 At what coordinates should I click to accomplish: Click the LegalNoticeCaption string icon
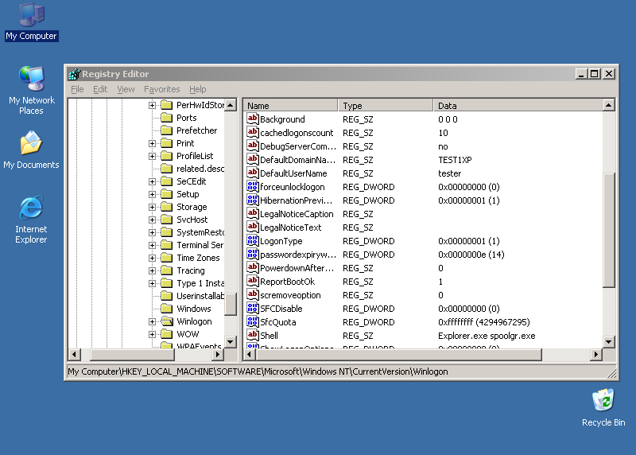[x=252, y=213]
